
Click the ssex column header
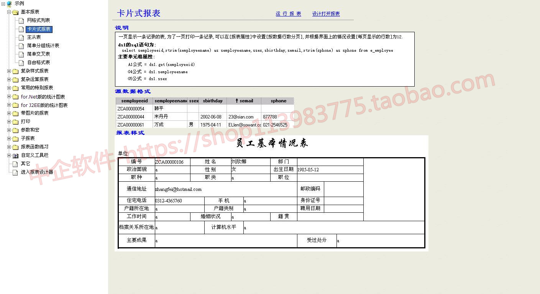coord(193,101)
